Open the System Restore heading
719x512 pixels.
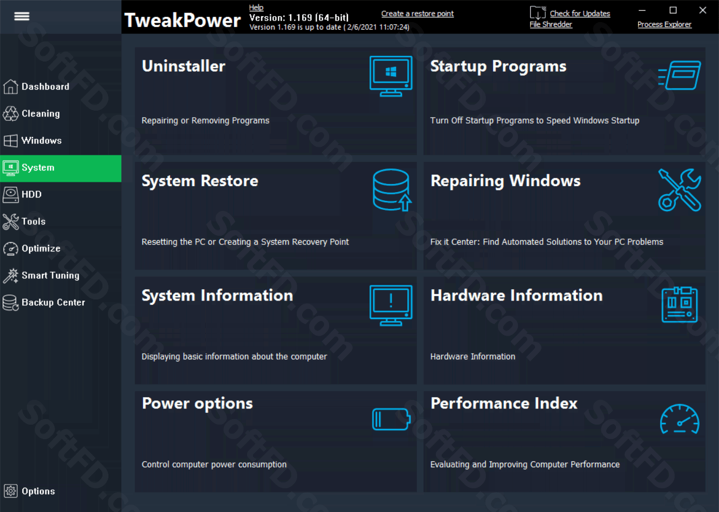[x=200, y=181]
